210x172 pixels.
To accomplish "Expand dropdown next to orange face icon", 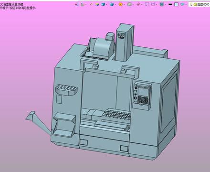I will [124, 4].
